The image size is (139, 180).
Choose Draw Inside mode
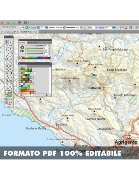(x=11, y=102)
